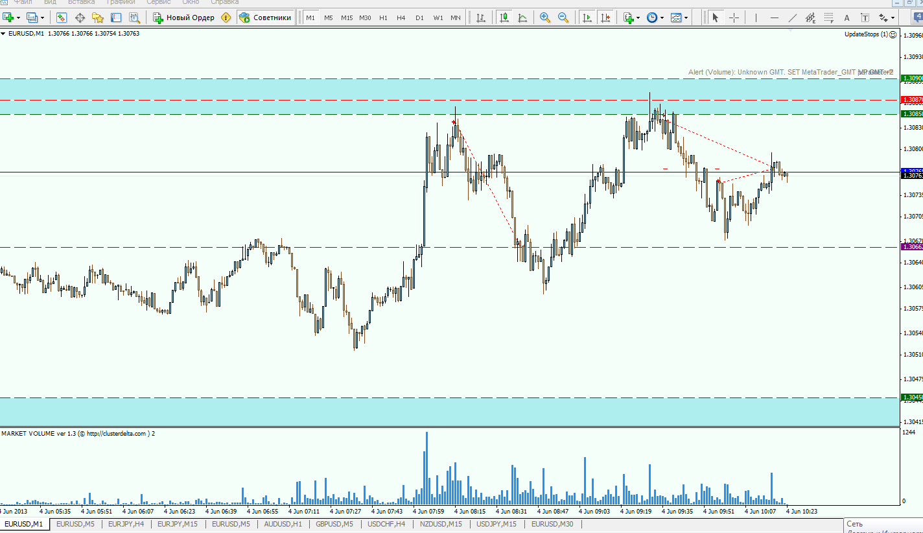Select the H4 timeframe button
Image resolution: width=923 pixels, height=533 pixels.
[401, 18]
